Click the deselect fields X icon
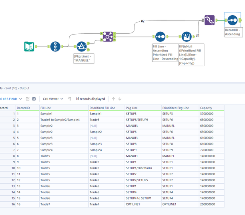The height and width of the screenshot is (215, 245). [x=34, y=99]
